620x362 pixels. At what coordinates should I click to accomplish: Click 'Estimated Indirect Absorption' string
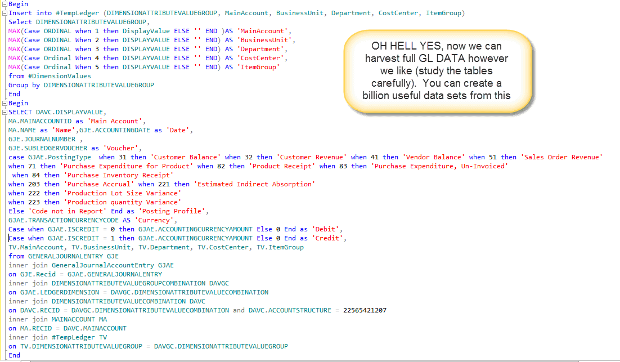pos(255,184)
